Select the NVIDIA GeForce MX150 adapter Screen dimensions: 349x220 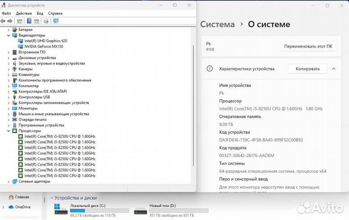(44, 47)
